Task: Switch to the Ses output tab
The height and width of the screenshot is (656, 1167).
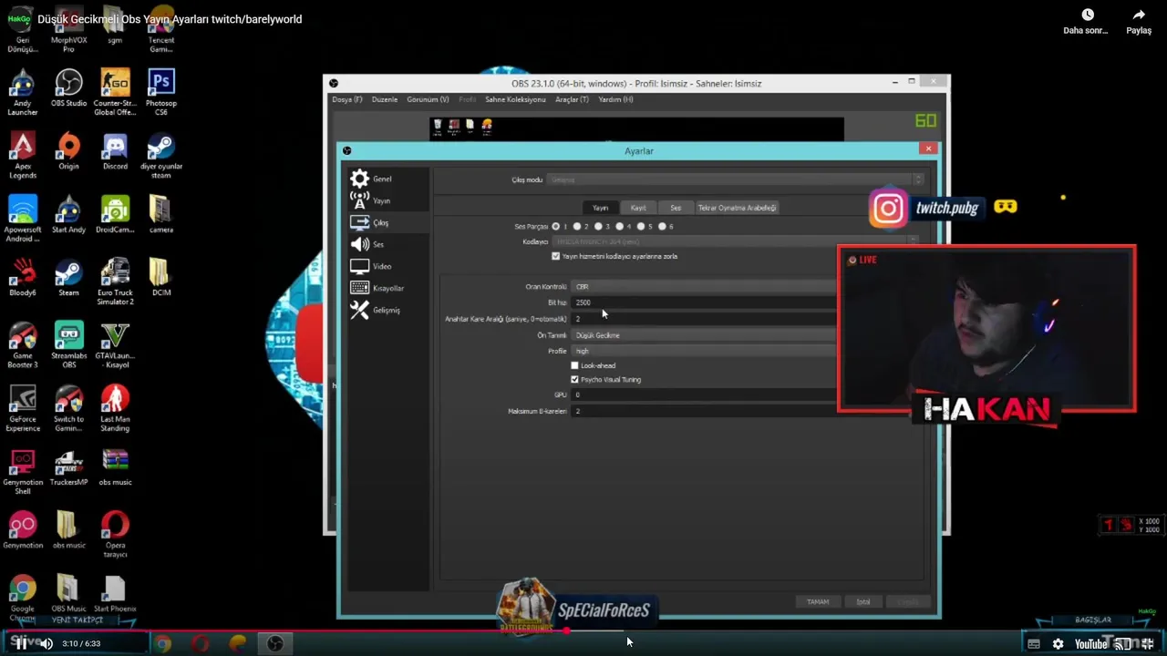Action: pyautogui.click(x=676, y=208)
